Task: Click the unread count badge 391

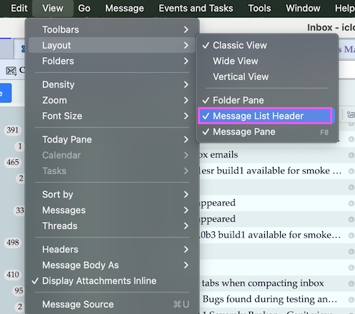Action: point(13,130)
